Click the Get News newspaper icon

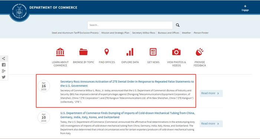click(x=153, y=52)
